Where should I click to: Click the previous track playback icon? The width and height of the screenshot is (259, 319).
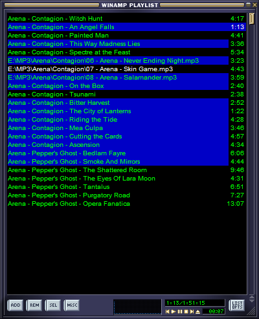[168, 311]
